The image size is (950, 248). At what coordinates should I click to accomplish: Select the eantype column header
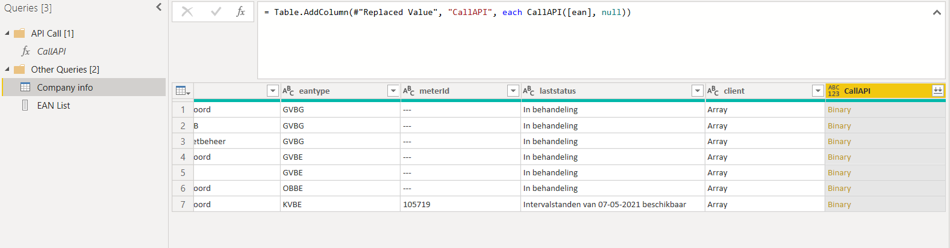(x=340, y=91)
